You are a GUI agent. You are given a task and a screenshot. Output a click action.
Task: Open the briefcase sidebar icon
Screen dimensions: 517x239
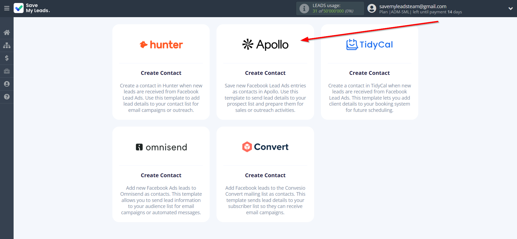7,71
